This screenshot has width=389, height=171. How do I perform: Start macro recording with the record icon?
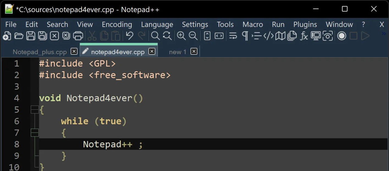coord(342,36)
